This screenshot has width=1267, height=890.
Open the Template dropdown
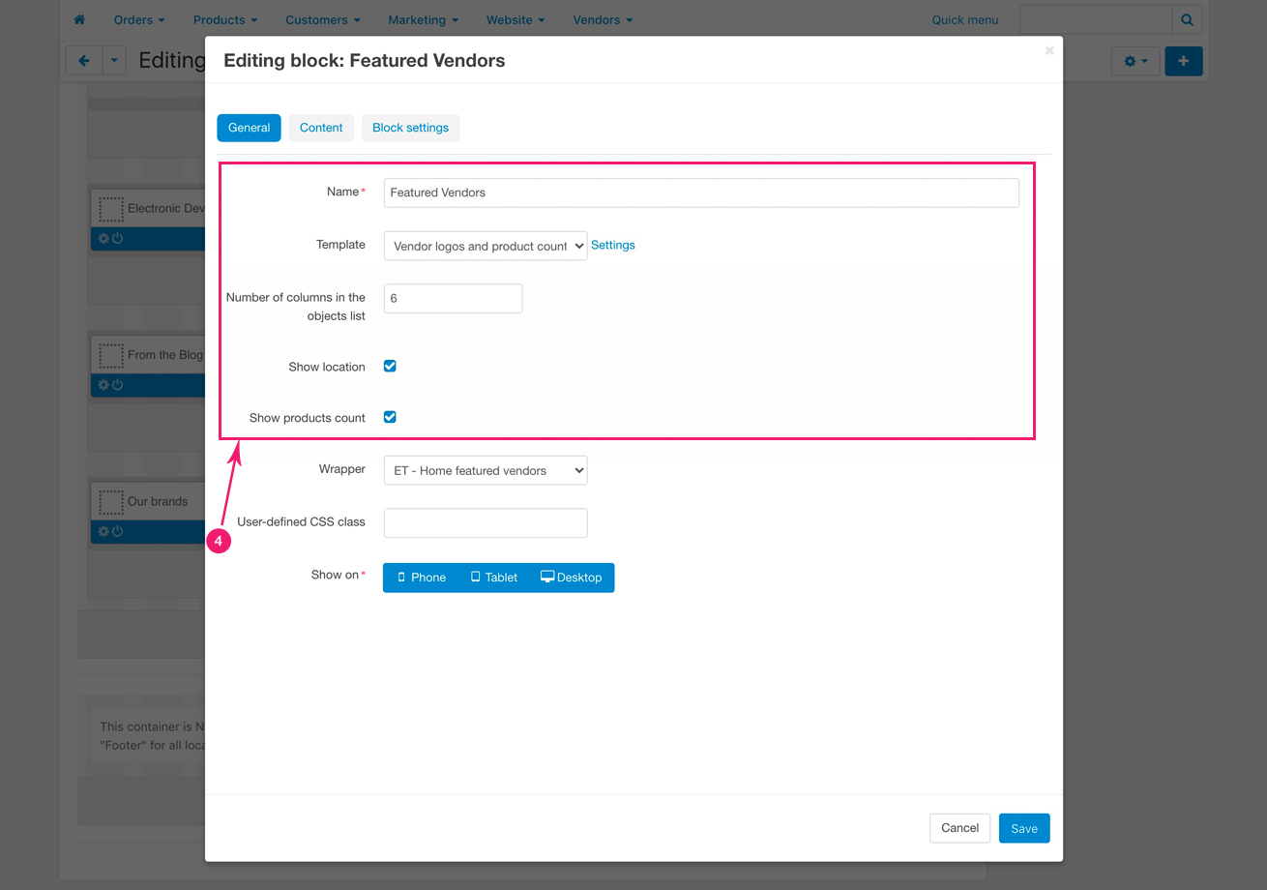[x=485, y=246]
